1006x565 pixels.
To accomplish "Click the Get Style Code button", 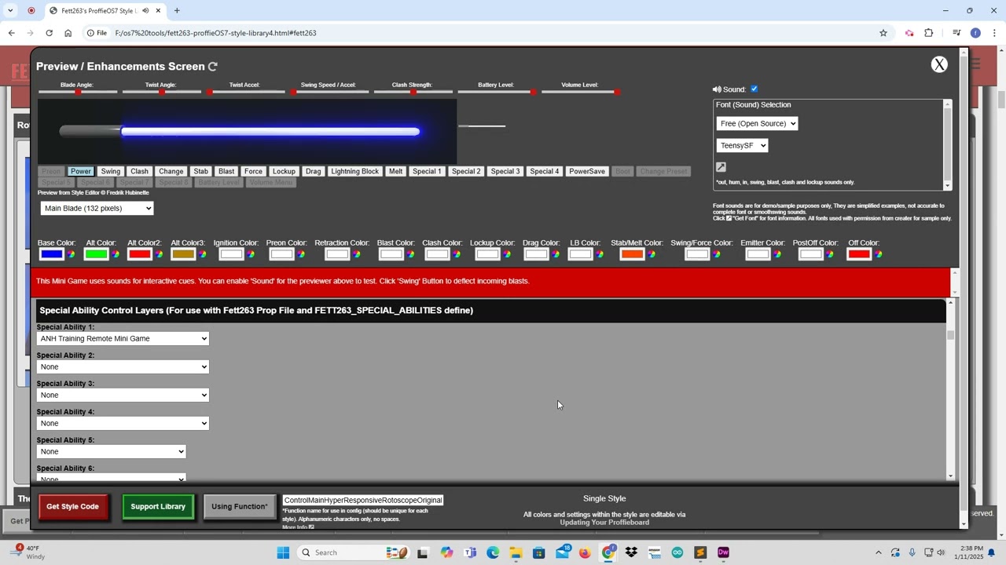I will point(72,507).
